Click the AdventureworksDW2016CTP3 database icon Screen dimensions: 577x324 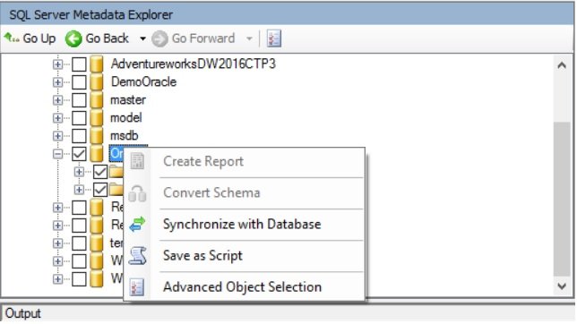click(x=97, y=64)
